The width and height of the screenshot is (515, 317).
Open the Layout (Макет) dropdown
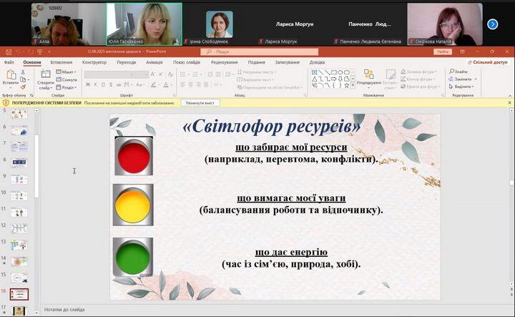(x=67, y=72)
